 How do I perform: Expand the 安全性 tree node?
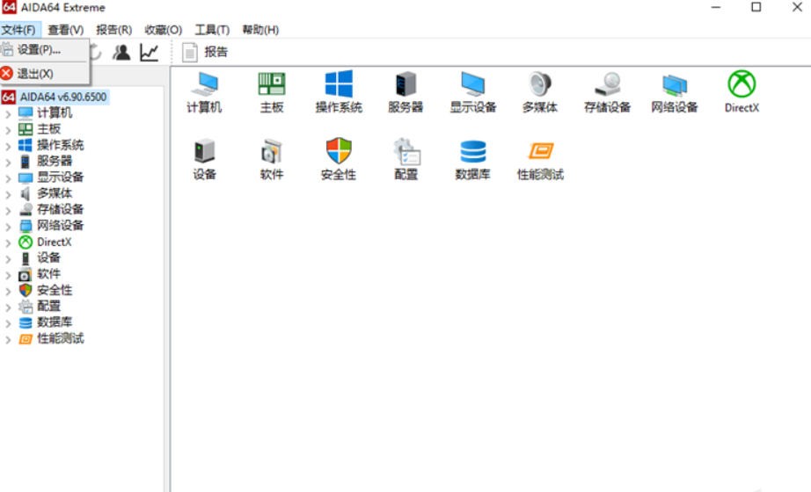8,291
